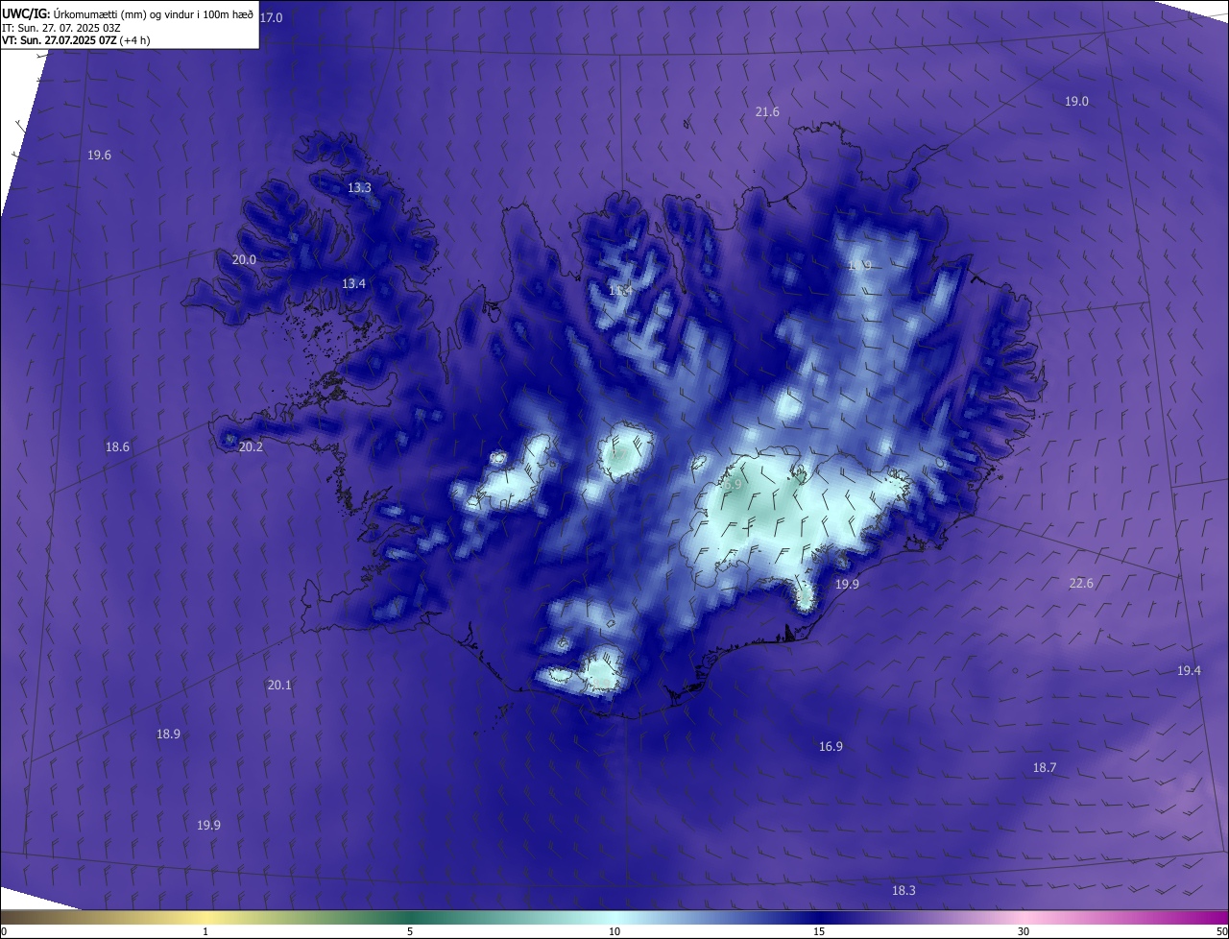Click the 21.6 value label
Screen dimensions: 1229x939
pyautogui.click(x=767, y=112)
